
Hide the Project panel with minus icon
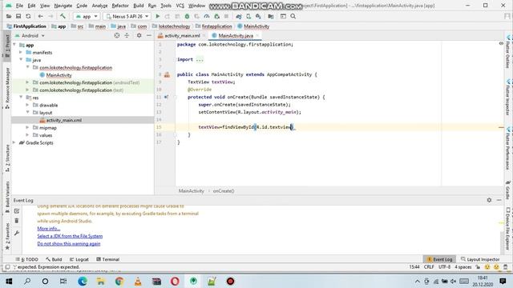(x=149, y=35)
